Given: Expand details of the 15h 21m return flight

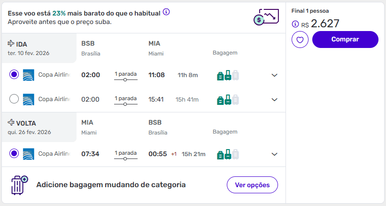Looking at the screenshot, I should (275, 154).
